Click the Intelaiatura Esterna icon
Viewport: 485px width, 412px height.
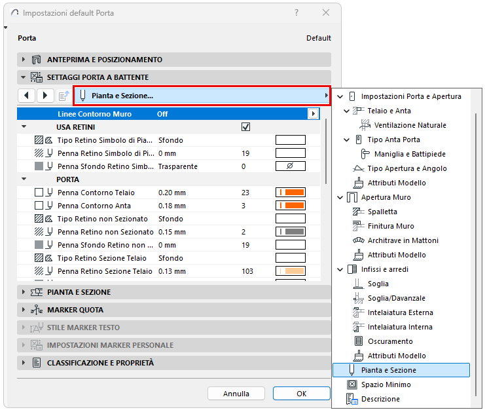(x=358, y=312)
